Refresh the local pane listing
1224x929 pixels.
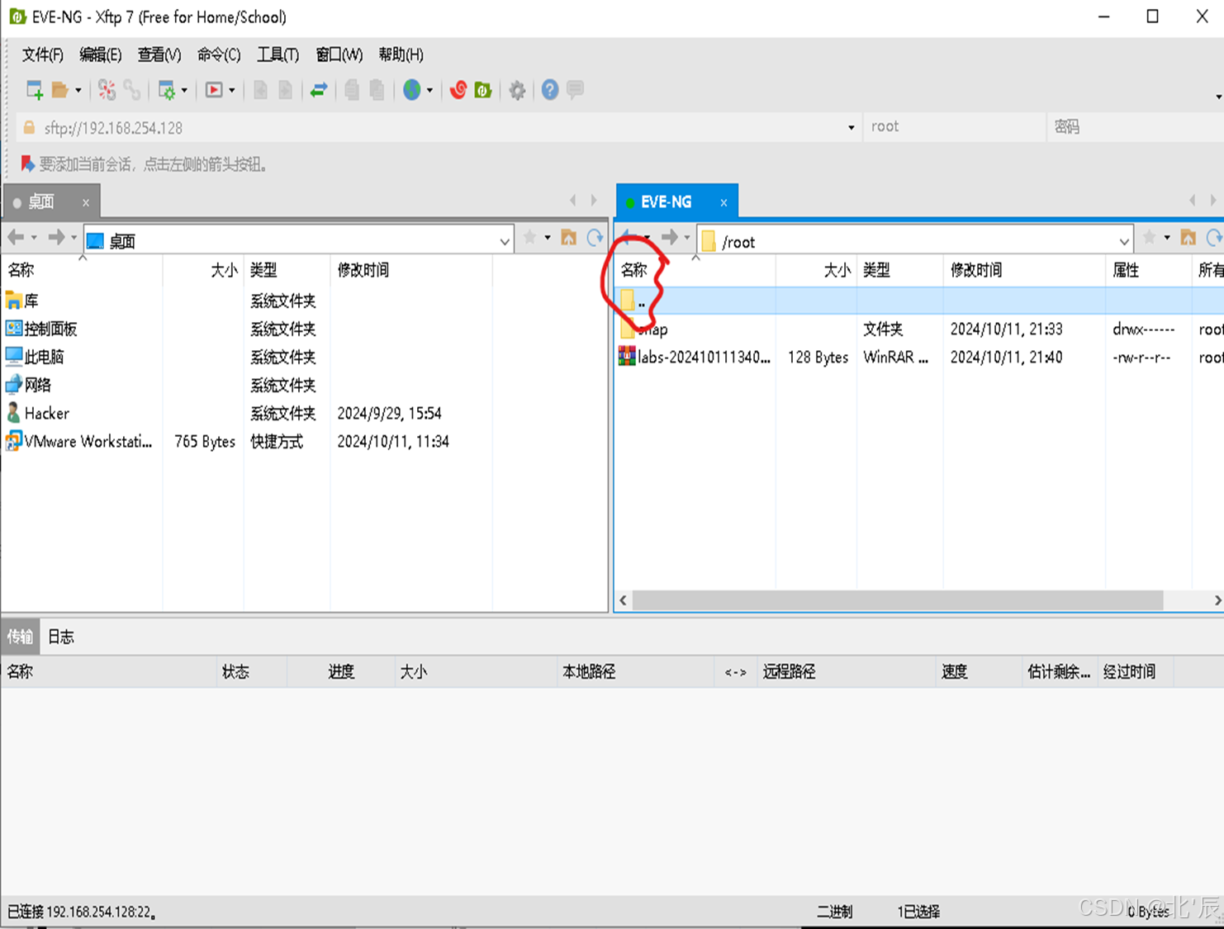point(595,238)
